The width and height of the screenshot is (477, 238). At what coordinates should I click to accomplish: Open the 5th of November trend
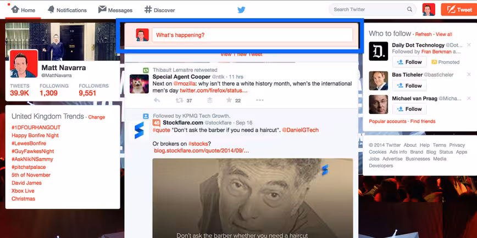click(31, 175)
